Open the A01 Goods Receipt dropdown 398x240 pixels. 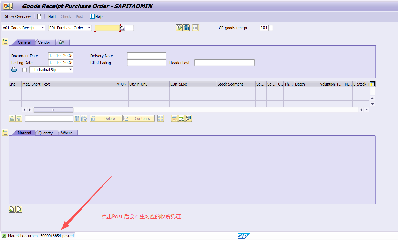pos(43,28)
